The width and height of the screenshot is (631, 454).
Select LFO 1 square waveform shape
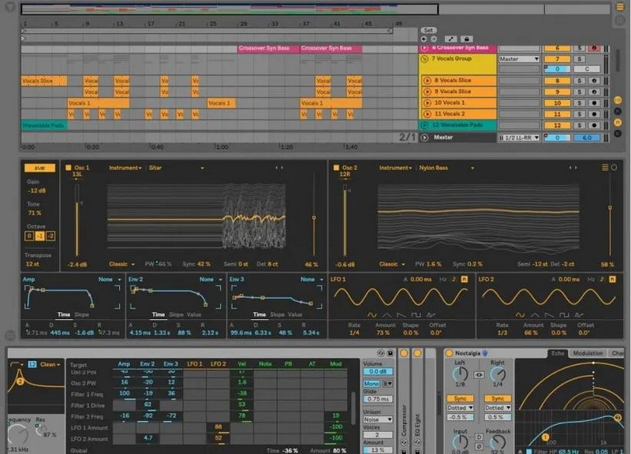pyautogui.click(x=416, y=314)
